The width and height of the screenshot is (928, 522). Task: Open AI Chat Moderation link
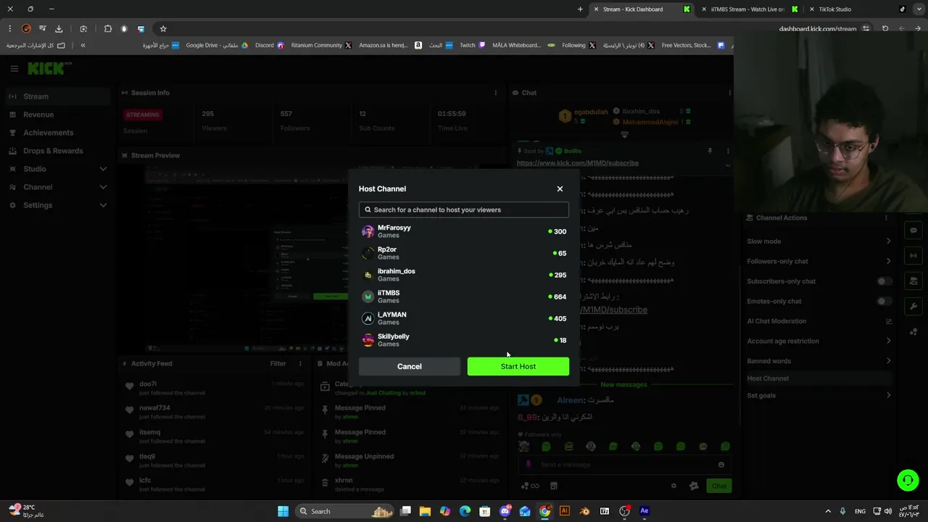819,321
